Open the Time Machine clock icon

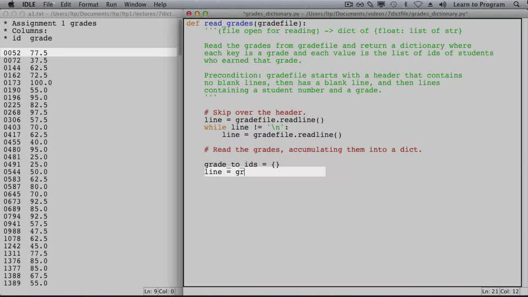coord(393,4)
